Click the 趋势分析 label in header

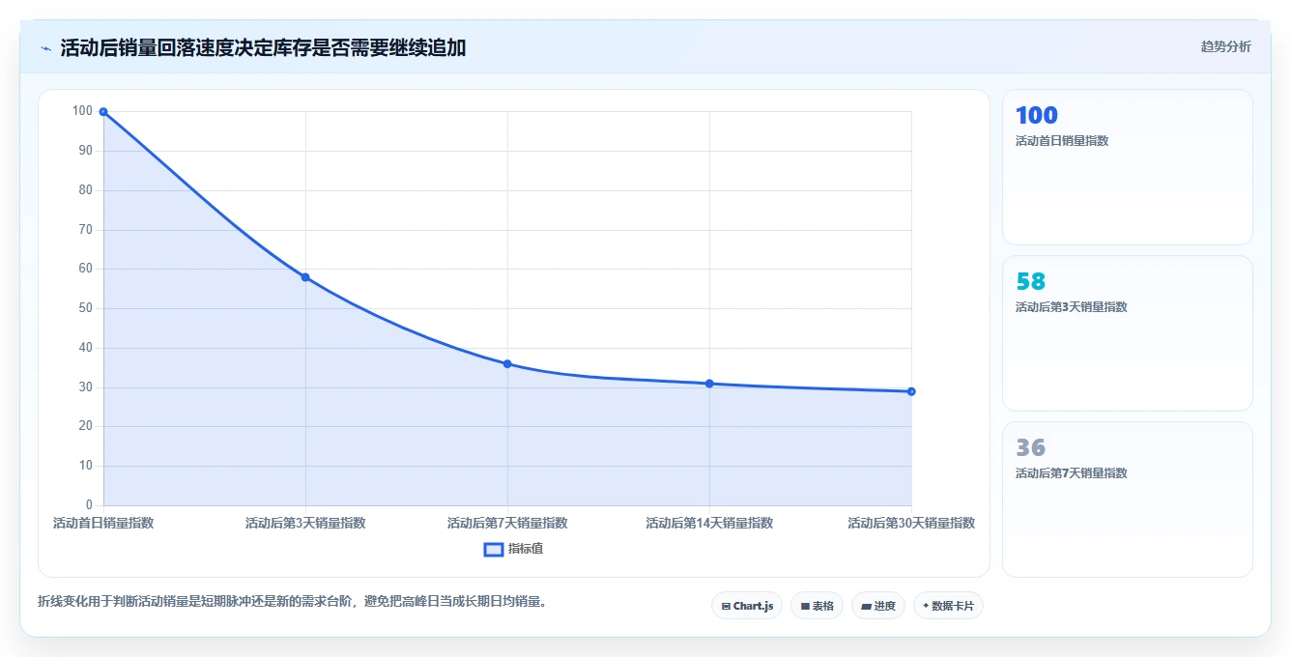(x=1225, y=46)
